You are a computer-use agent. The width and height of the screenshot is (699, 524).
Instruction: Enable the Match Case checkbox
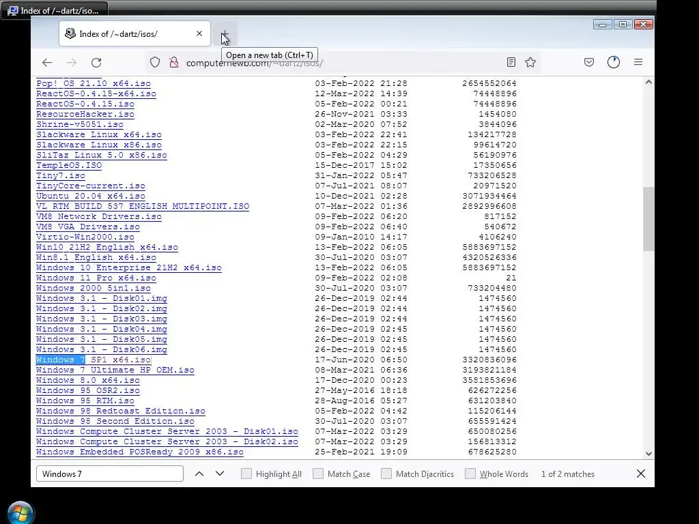pos(318,474)
